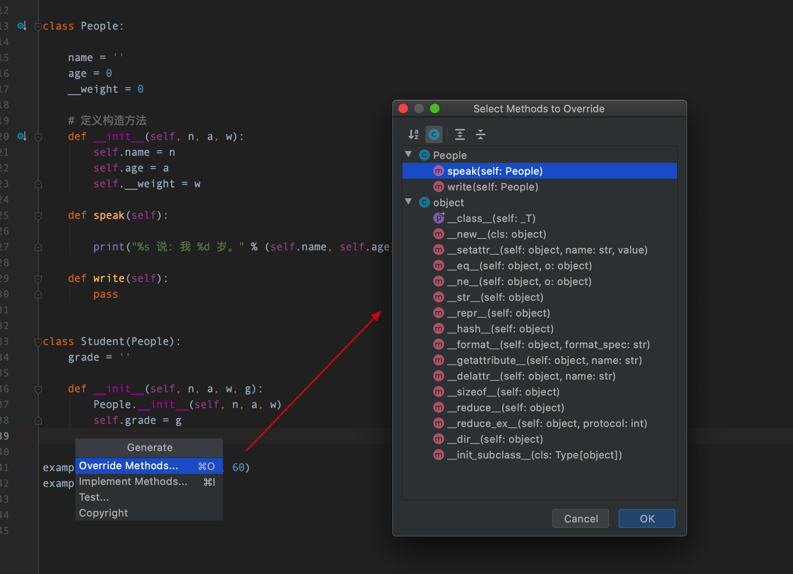Select __dir__(self: object) entry text

[x=495, y=439]
